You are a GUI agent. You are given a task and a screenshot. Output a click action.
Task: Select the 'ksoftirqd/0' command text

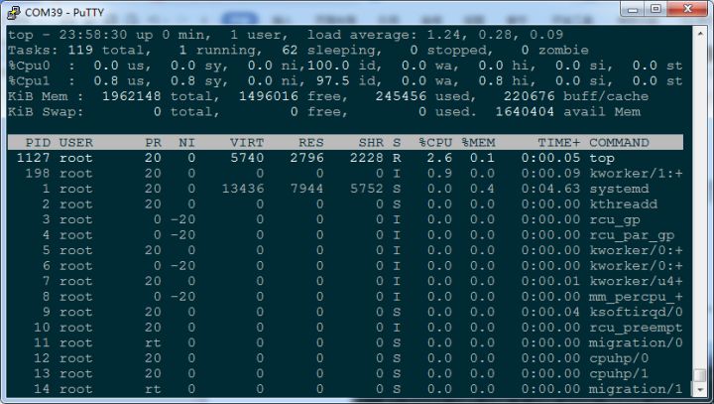pos(636,313)
